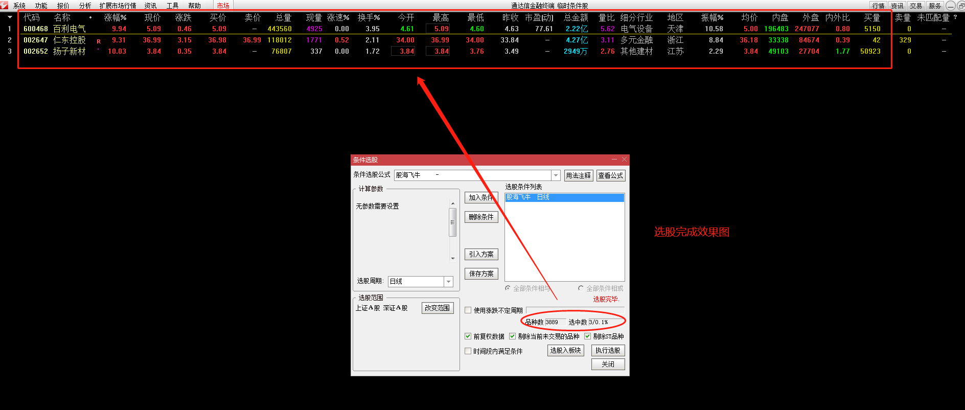This screenshot has height=410, width=965.
Task: Open the 功能 menu
Action: point(41,6)
